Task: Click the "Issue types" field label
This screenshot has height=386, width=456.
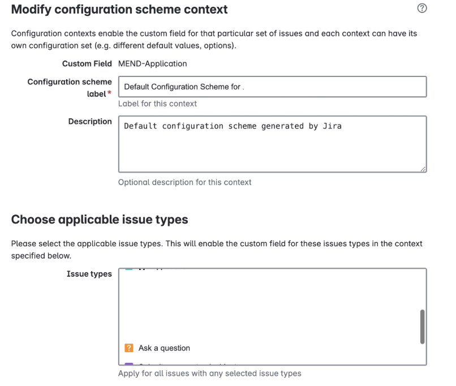Action: [89, 274]
